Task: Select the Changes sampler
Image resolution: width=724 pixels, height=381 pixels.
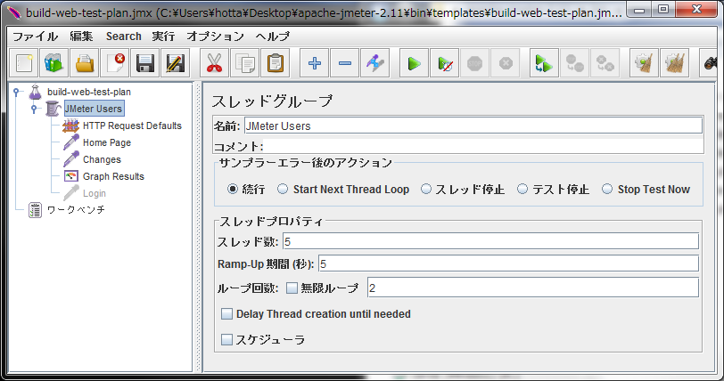Action: click(102, 159)
